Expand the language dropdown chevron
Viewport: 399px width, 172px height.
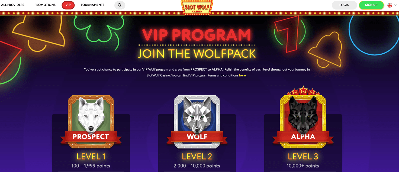click(395, 5)
